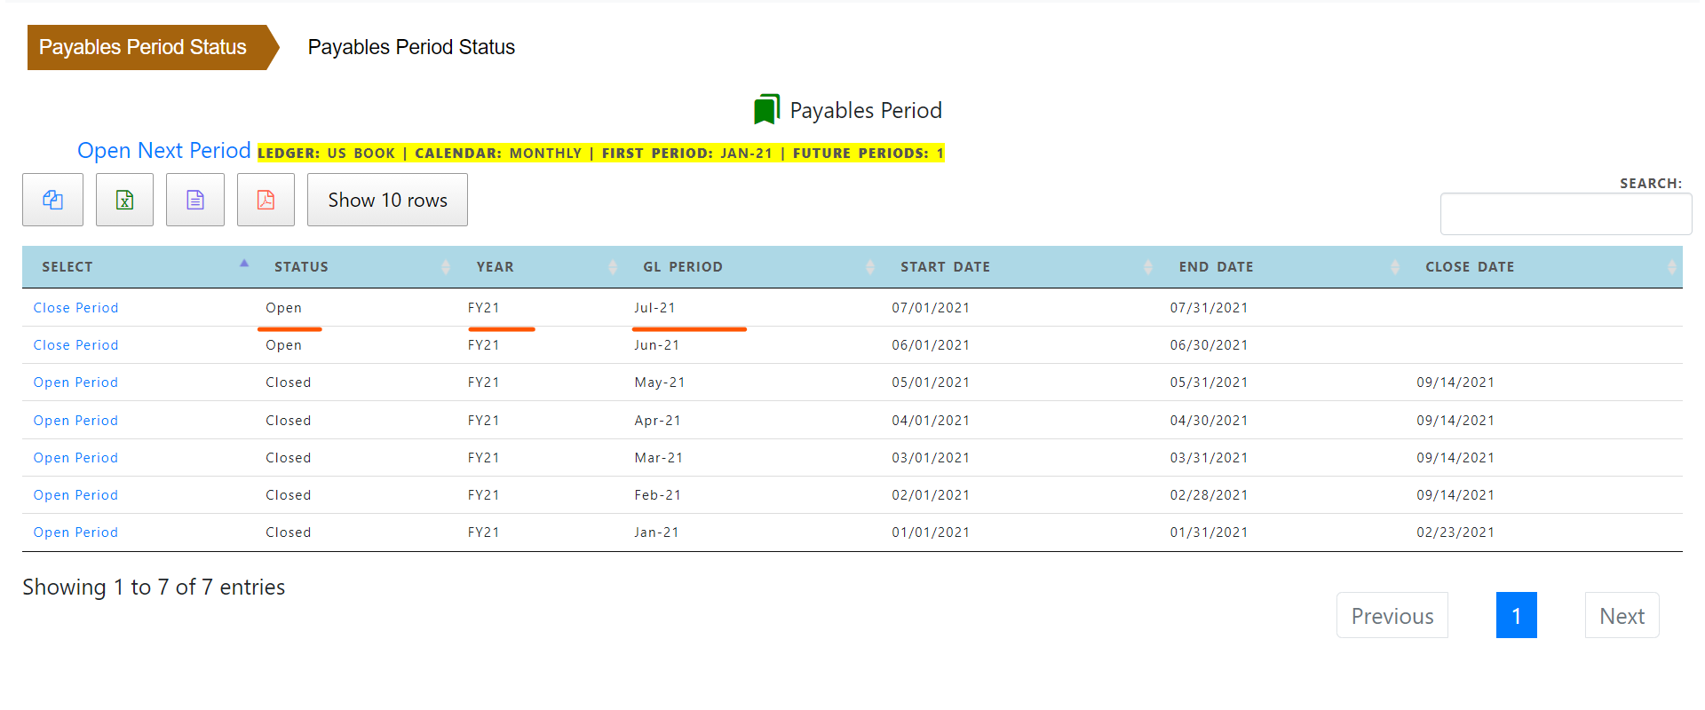Image resolution: width=1705 pixels, height=710 pixels.
Task: Click end date 03/31/2021 cell
Action: (1209, 458)
